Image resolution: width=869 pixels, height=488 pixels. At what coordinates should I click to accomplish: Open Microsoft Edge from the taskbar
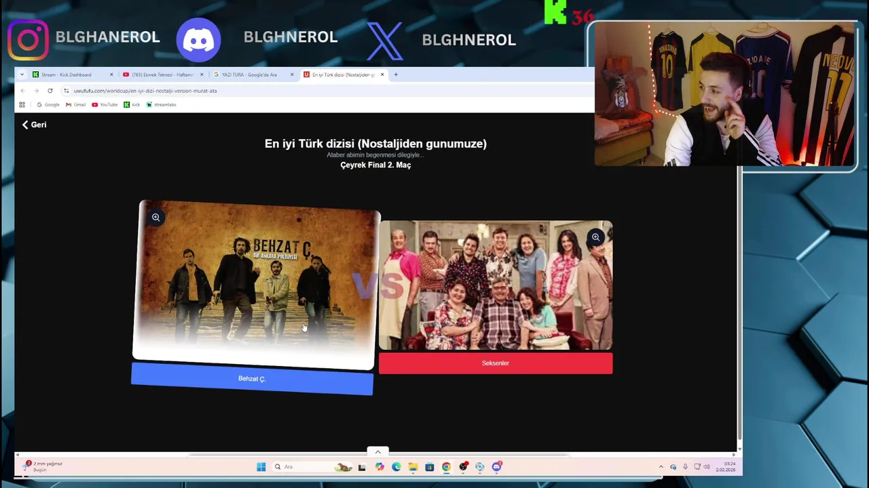coord(396,466)
